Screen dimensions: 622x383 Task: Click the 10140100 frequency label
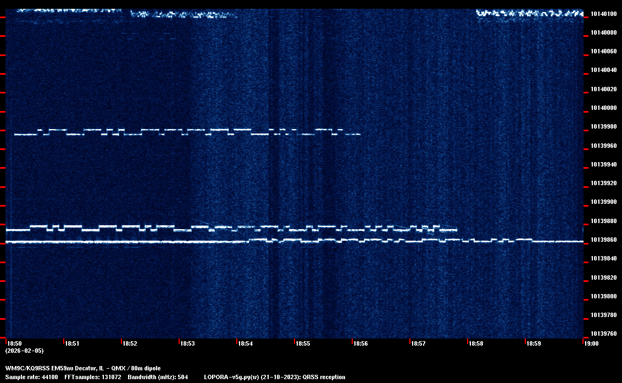click(603, 14)
